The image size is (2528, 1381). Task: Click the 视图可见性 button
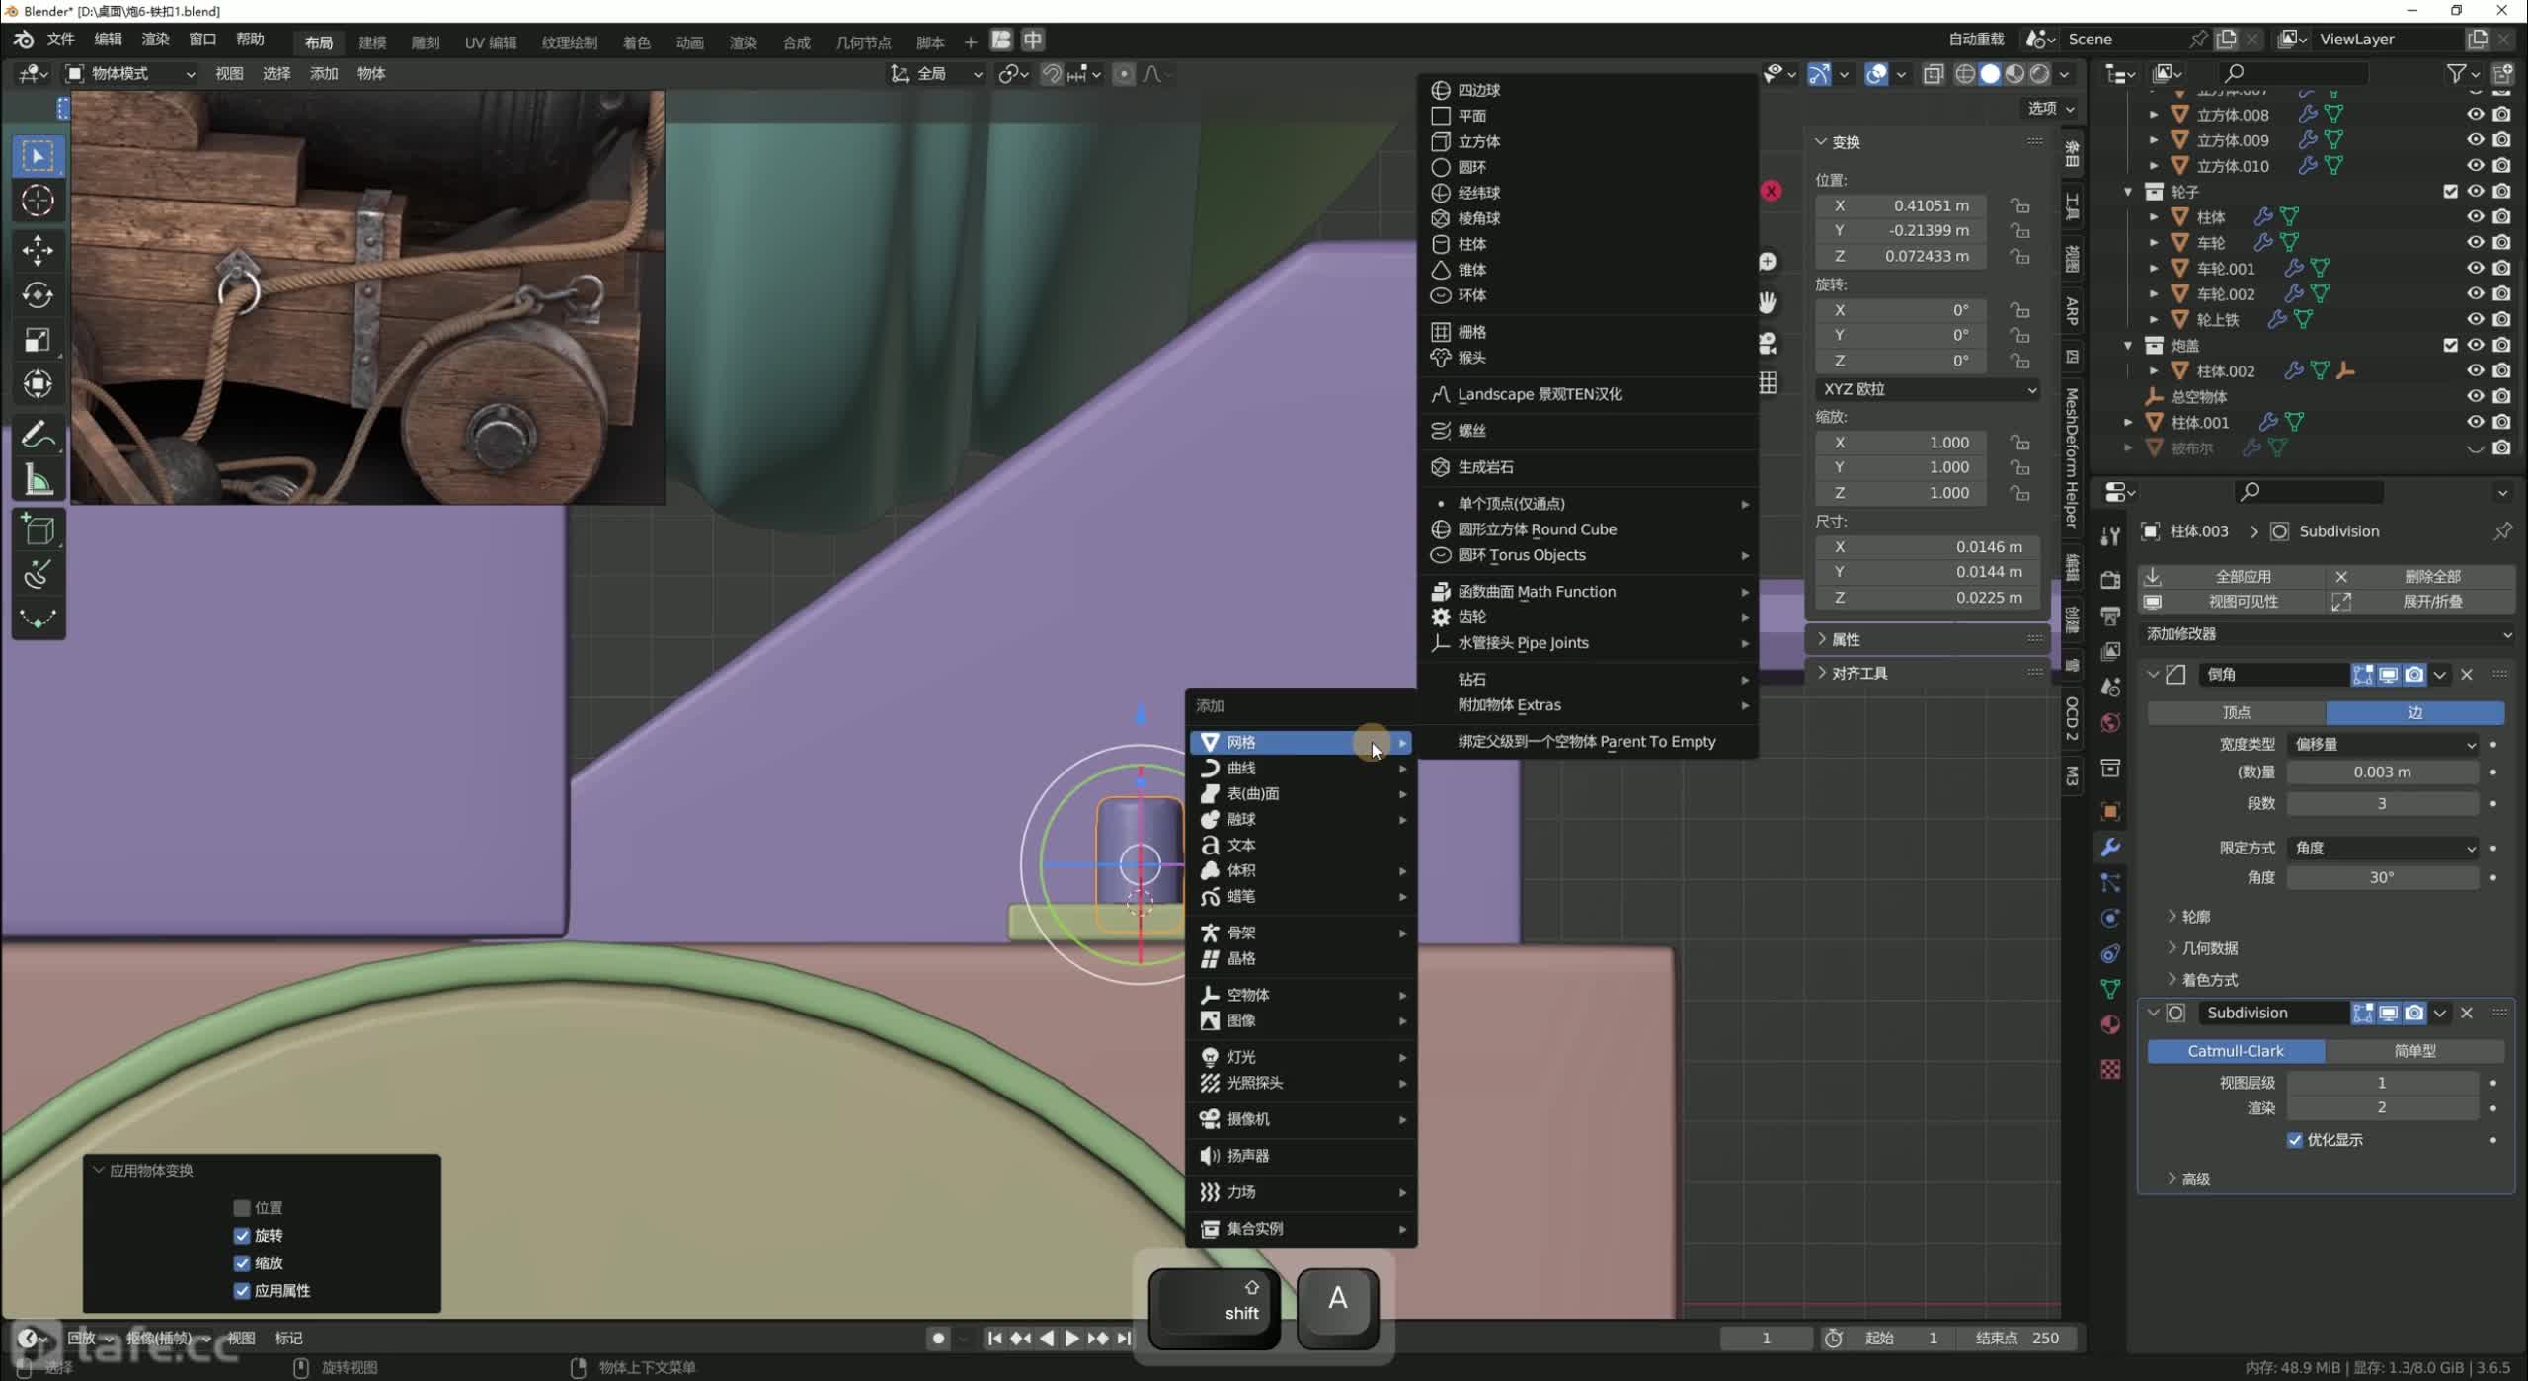click(2231, 603)
